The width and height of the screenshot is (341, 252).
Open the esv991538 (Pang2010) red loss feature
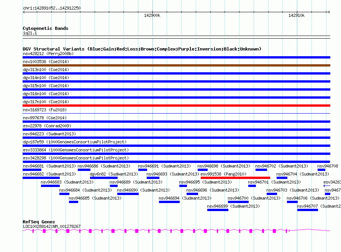[235, 178]
